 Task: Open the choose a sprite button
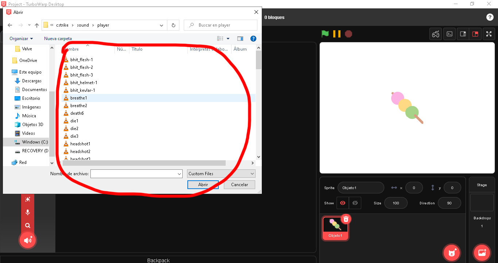click(x=452, y=252)
